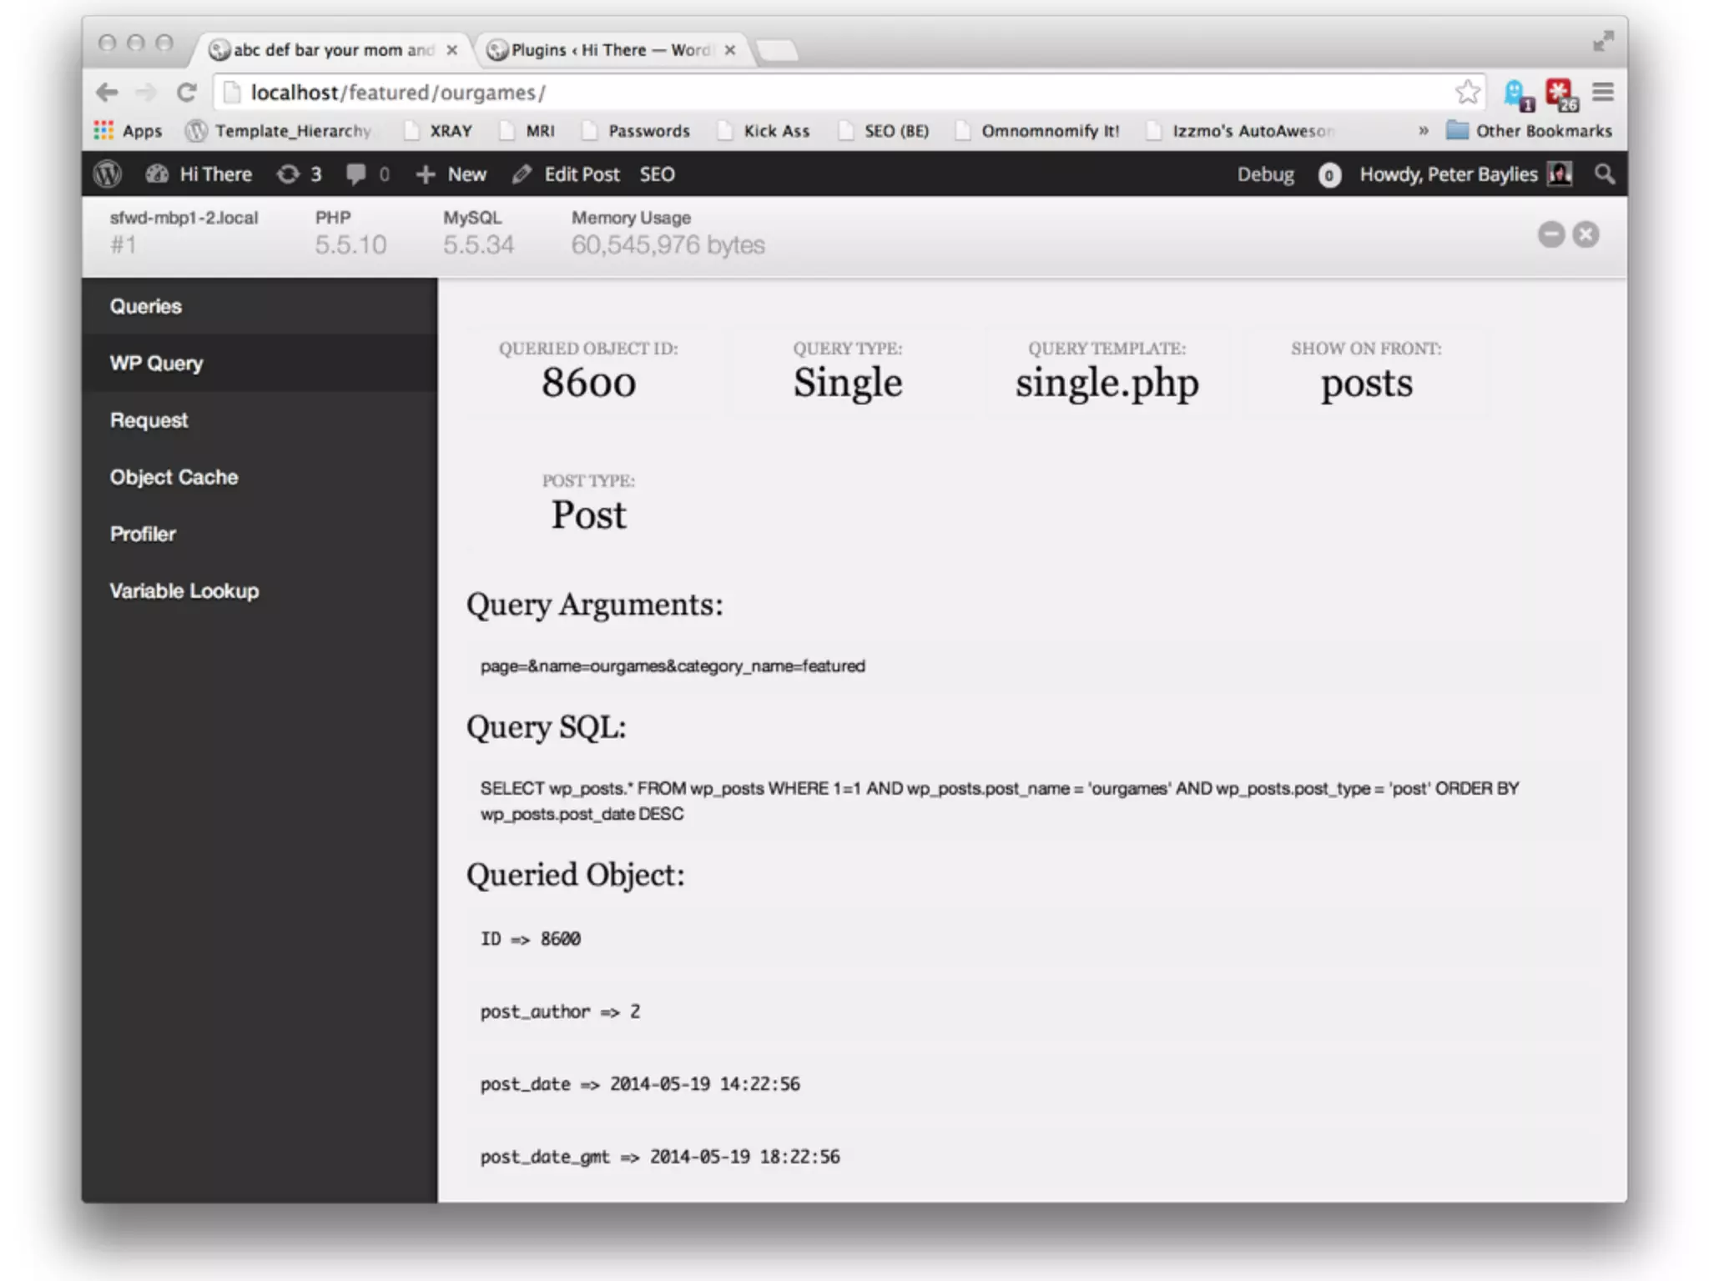Click the browser forward arrow
The height and width of the screenshot is (1281, 1709).
click(x=146, y=93)
